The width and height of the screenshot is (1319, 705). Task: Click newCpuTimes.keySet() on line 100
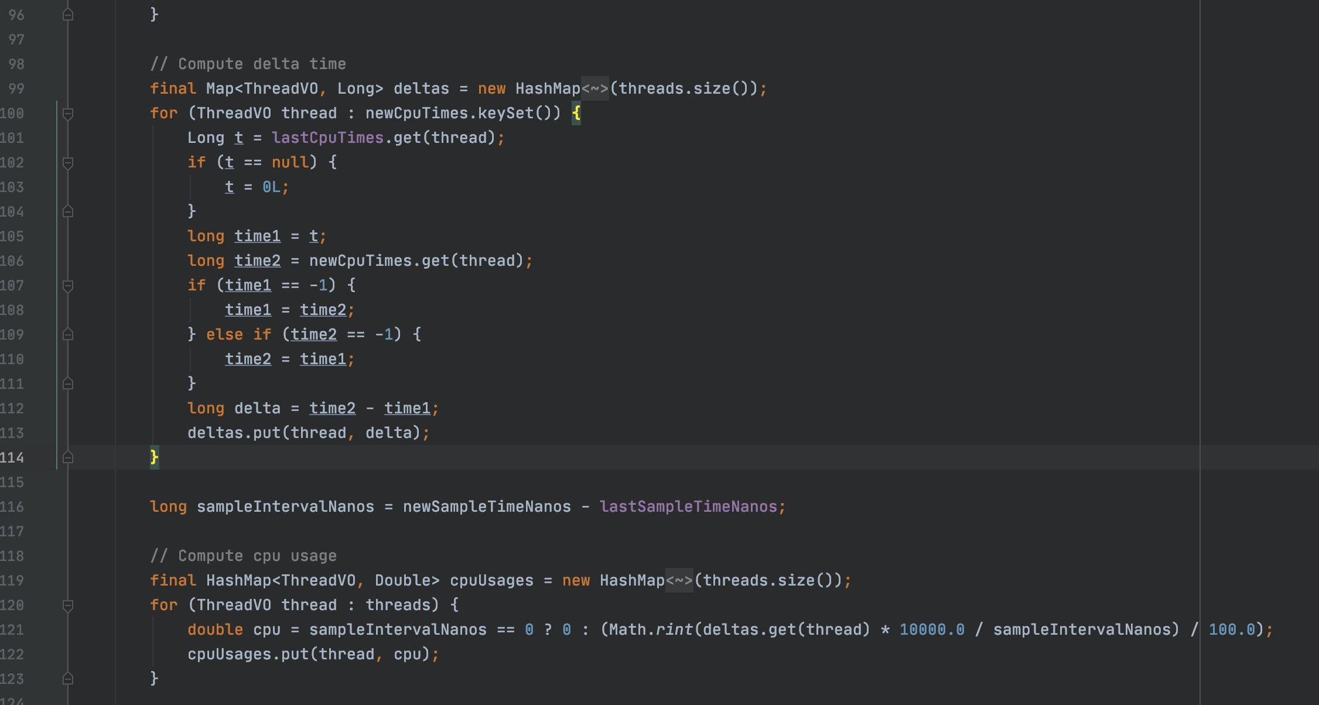coord(463,114)
